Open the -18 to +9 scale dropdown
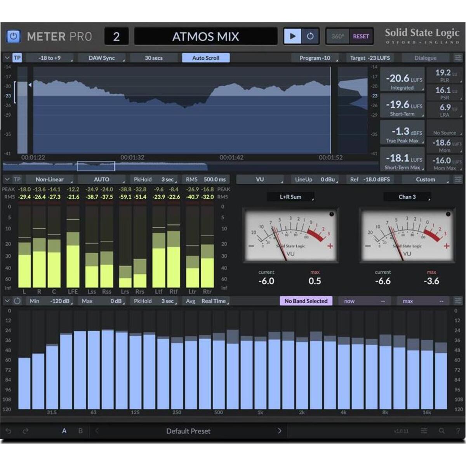This screenshot has width=466, height=466. pos(50,58)
